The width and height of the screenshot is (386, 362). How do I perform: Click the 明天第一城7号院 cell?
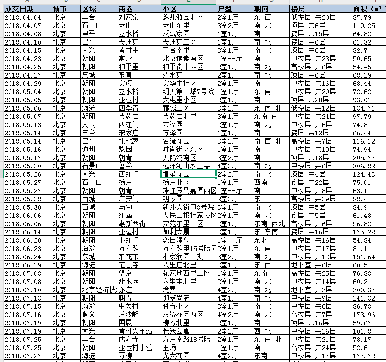coord(188,92)
